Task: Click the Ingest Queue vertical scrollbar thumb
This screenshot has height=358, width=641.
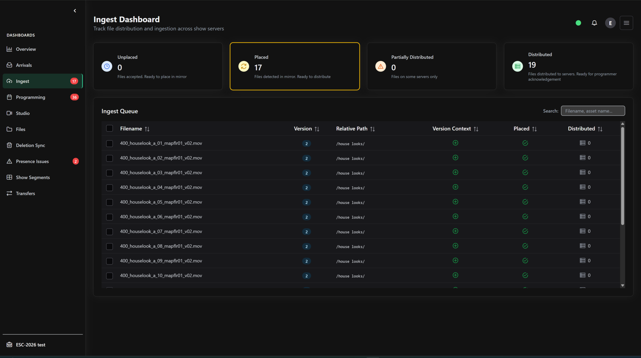Action: (x=622, y=176)
